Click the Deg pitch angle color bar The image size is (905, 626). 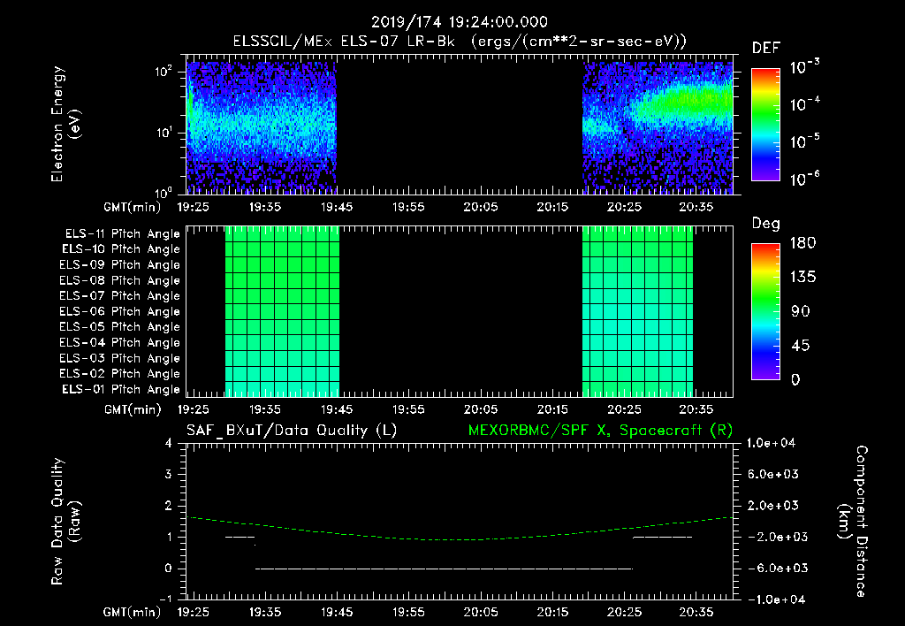(766, 312)
